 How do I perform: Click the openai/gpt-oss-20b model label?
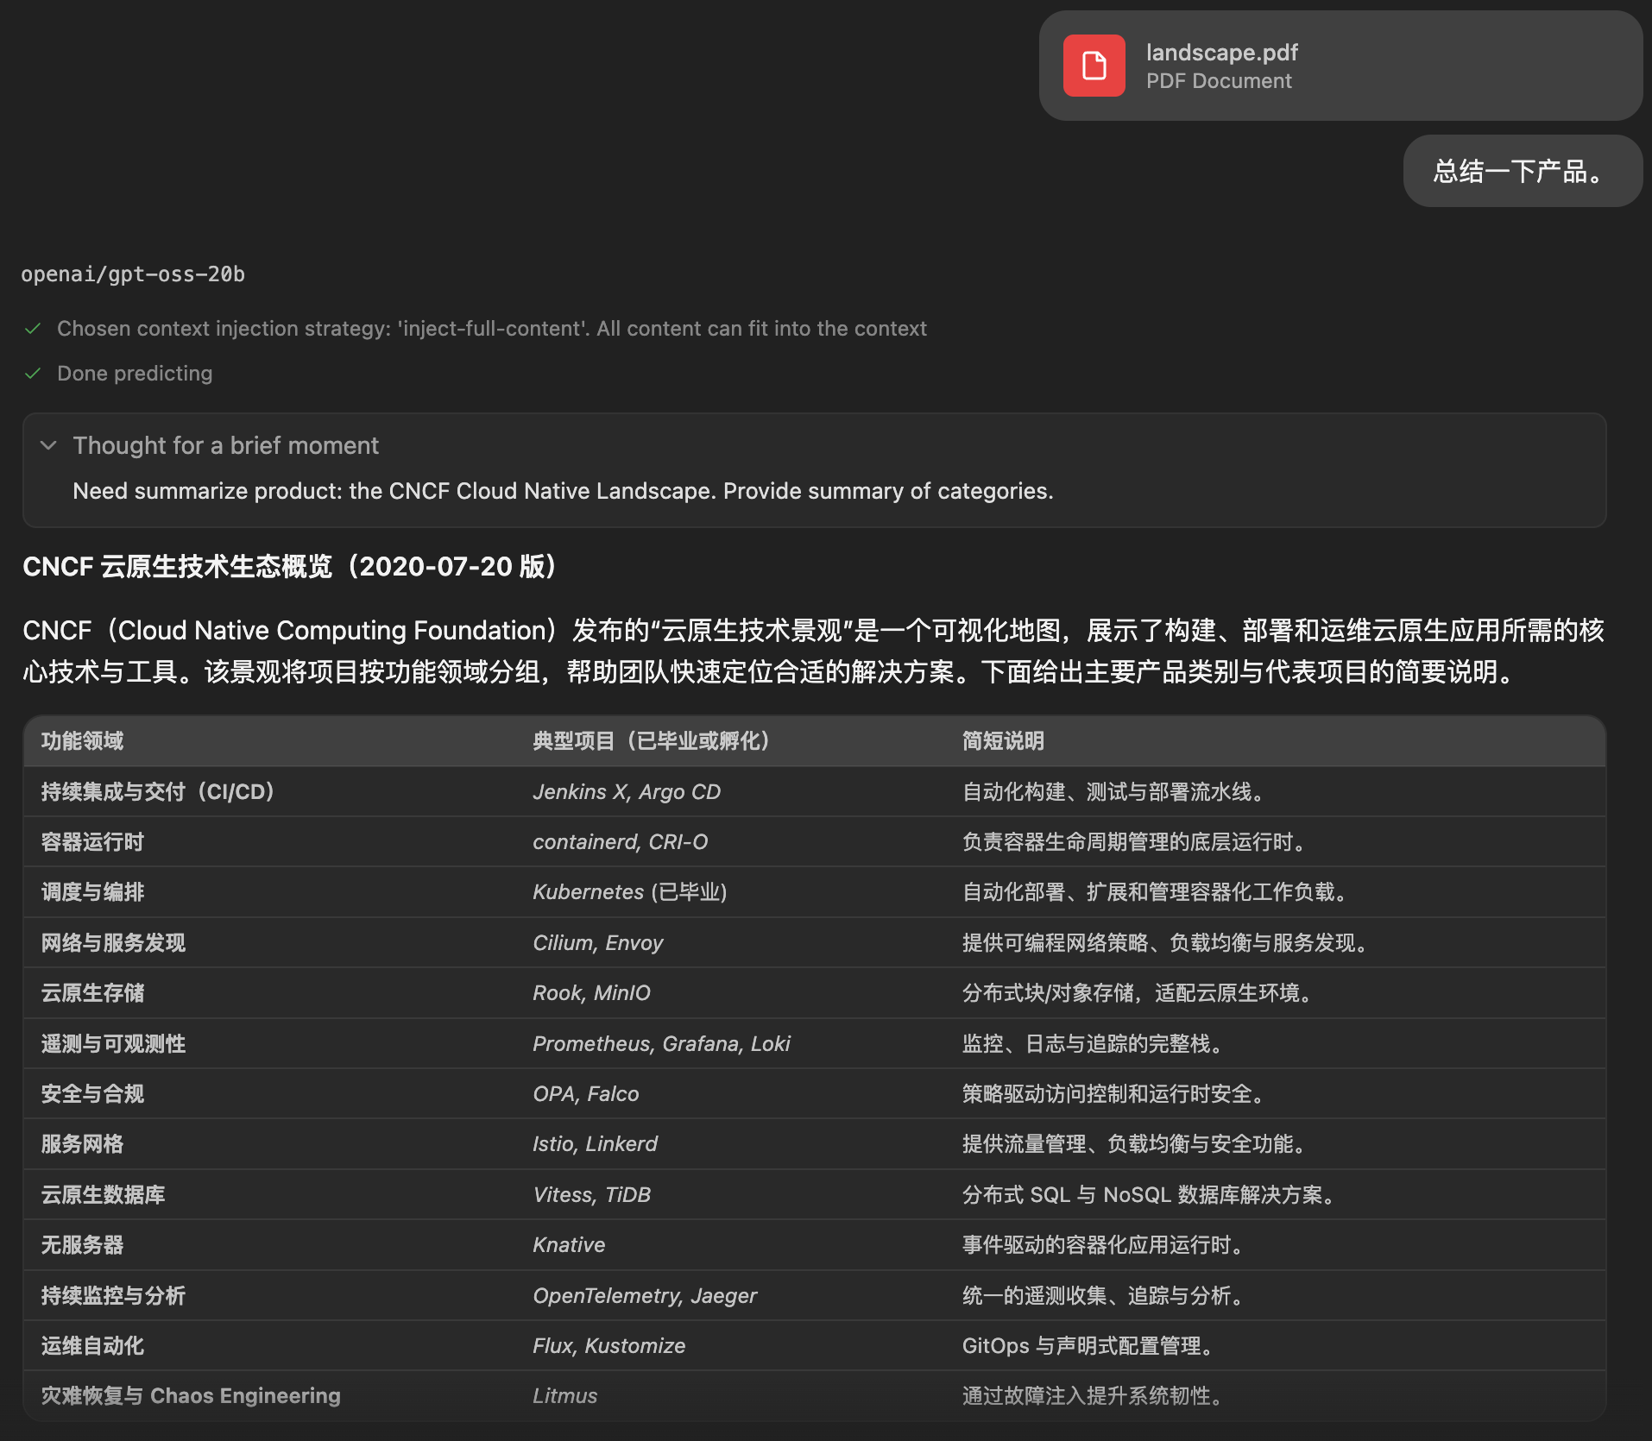pos(133,274)
